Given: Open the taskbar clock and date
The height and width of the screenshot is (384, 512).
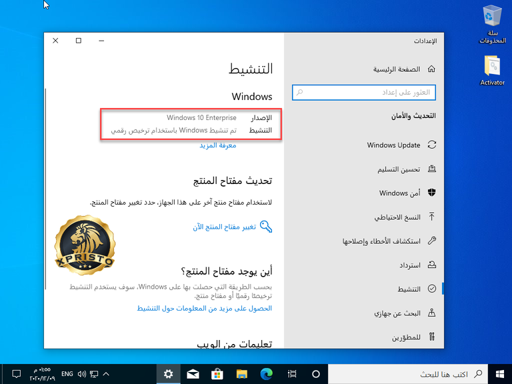Looking at the screenshot, I should coord(43,374).
